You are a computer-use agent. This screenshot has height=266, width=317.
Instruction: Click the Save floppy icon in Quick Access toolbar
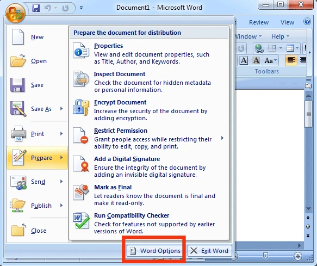pyautogui.click(x=36, y=8)
